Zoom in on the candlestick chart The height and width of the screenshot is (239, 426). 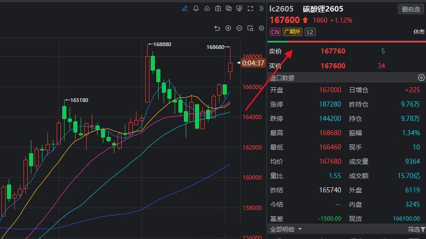point(228,28)
